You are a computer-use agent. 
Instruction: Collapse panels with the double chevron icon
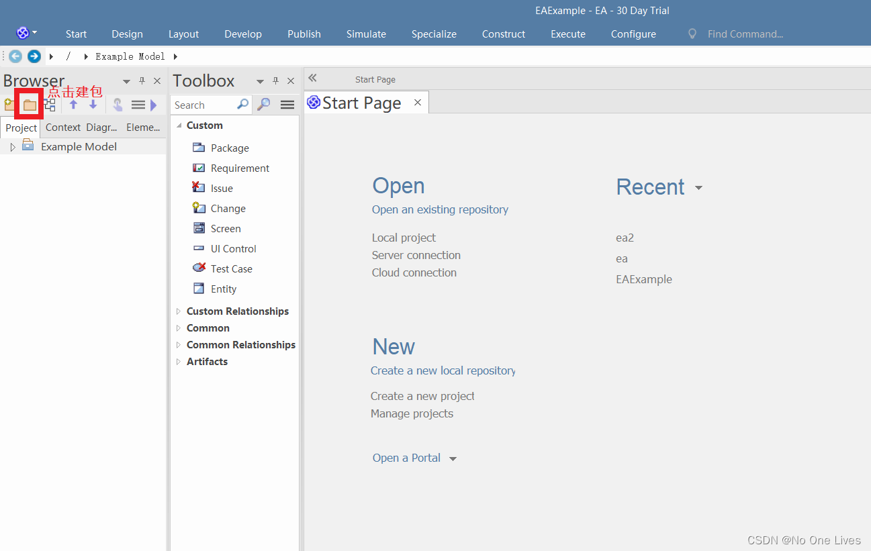pos(312,78)
